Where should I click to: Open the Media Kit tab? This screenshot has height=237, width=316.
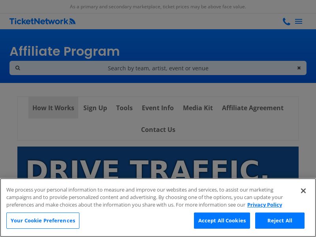pyautogui.click(x=198, y=108)
